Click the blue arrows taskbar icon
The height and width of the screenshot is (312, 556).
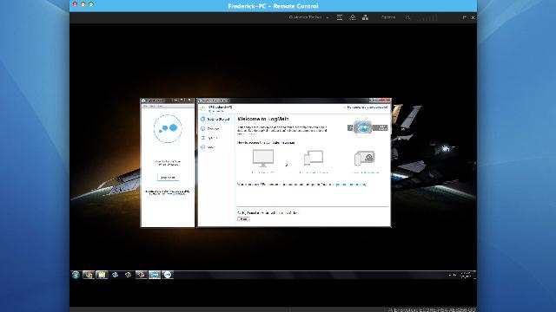click(x=155, y=275)
